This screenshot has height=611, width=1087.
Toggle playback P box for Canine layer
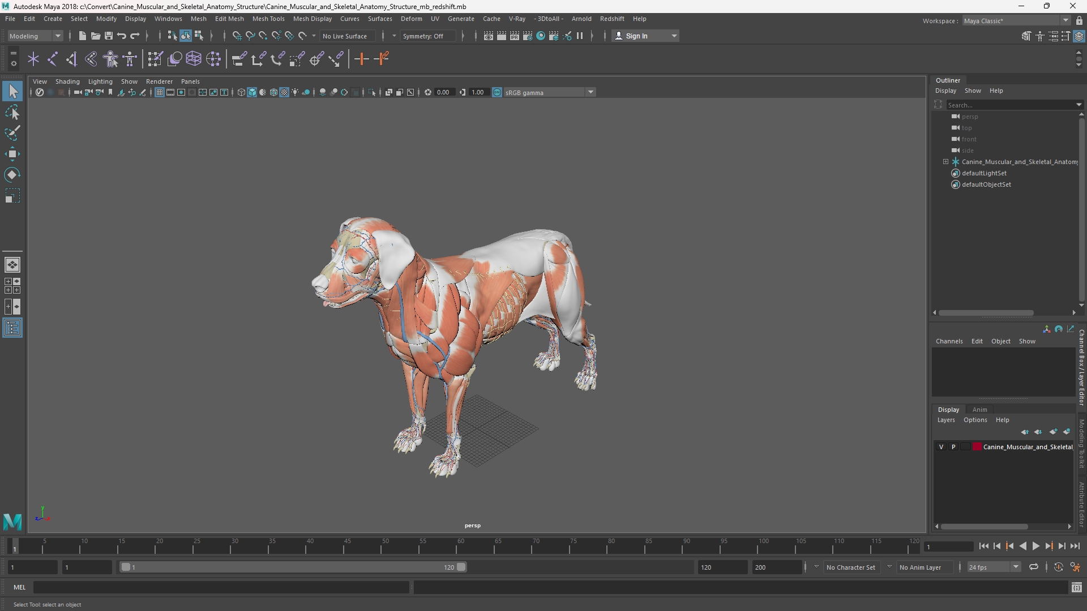pos(953,447)
